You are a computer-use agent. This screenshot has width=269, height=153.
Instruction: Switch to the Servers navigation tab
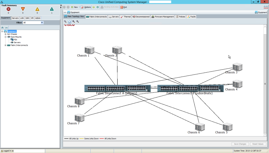pyautogui.click(x=15, y=18)
